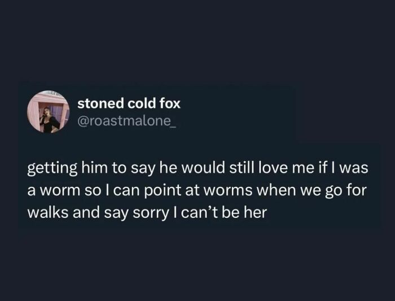The height and width of the screenshot is (301, 395).
Task: Click the word 'can’t' in the tweet
Action: point(199,212)
